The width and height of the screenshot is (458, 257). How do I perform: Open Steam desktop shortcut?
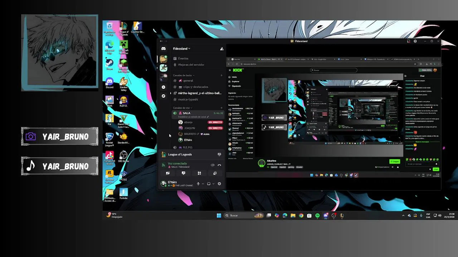click(109, 64)
